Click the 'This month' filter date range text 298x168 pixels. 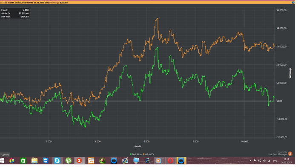26,3
